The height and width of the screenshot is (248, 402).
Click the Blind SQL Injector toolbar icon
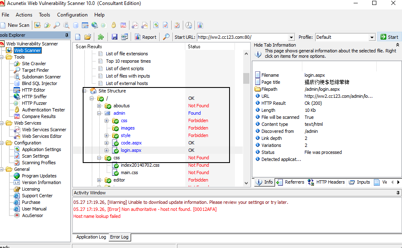coord(76,25)
